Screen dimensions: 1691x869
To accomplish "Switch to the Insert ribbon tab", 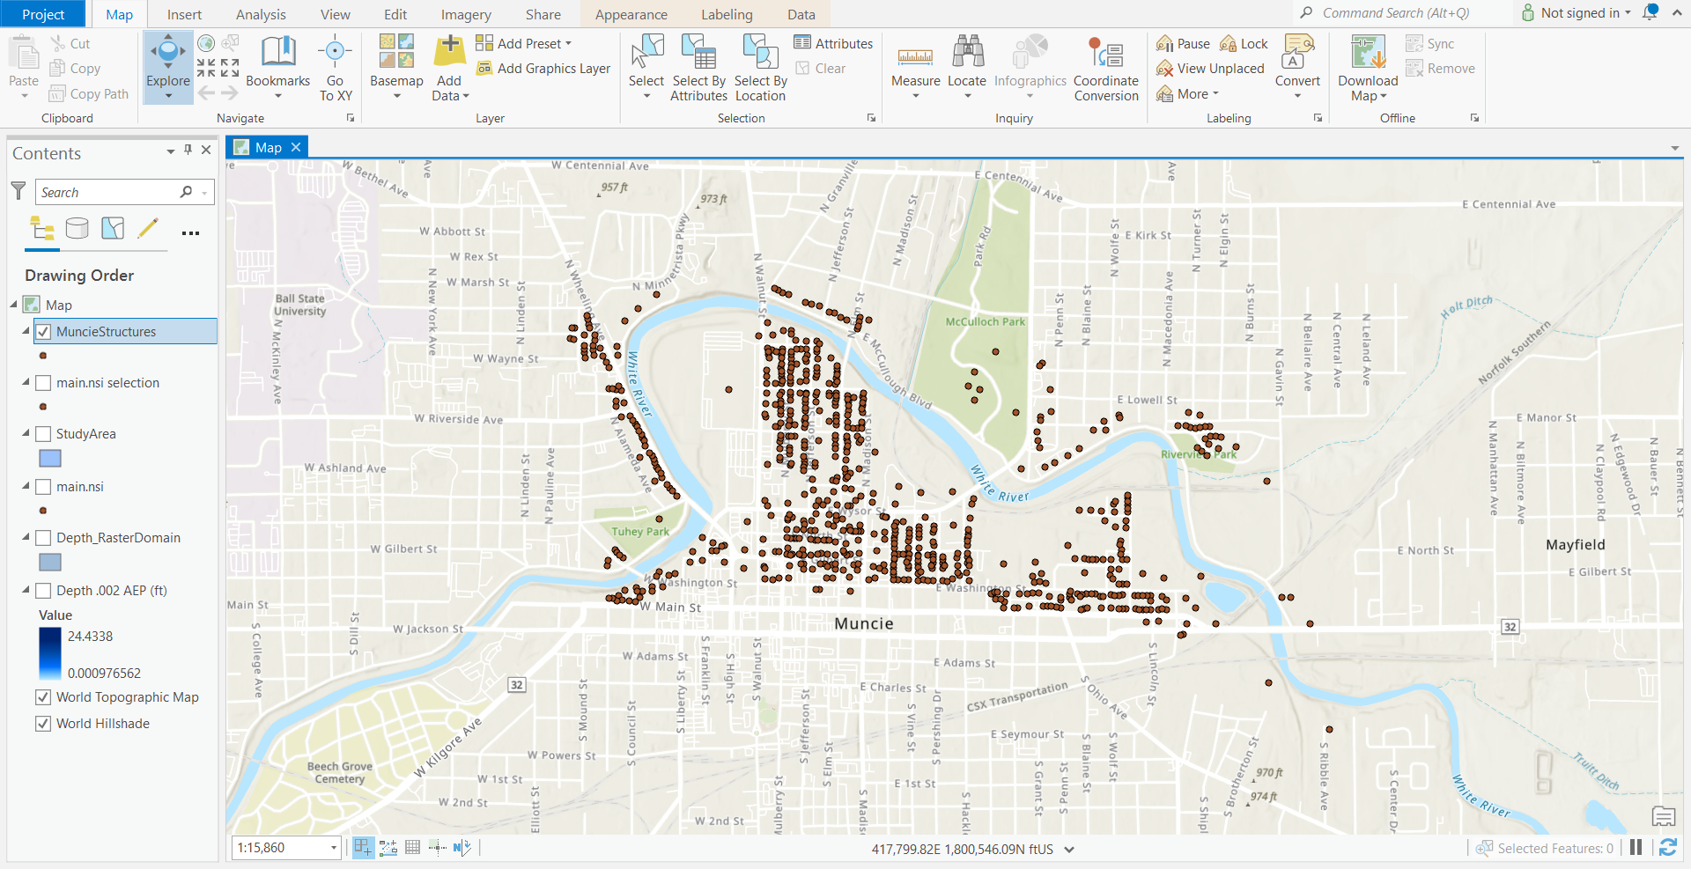I will click(x=184, y=14).
